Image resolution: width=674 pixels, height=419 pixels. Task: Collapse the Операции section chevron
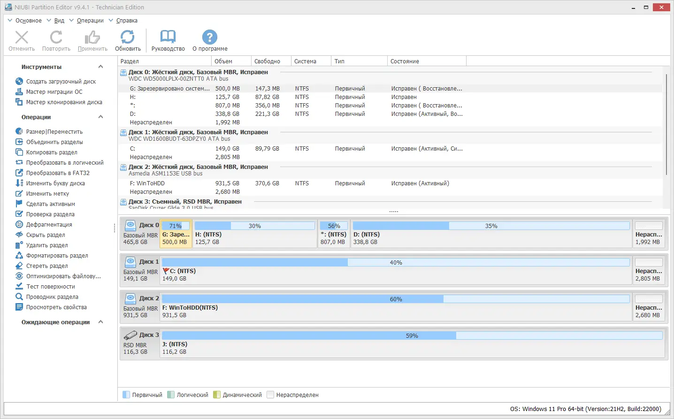pos(100,117)
